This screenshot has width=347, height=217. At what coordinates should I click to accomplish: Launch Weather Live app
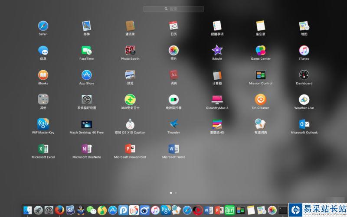tap(304, 100)
